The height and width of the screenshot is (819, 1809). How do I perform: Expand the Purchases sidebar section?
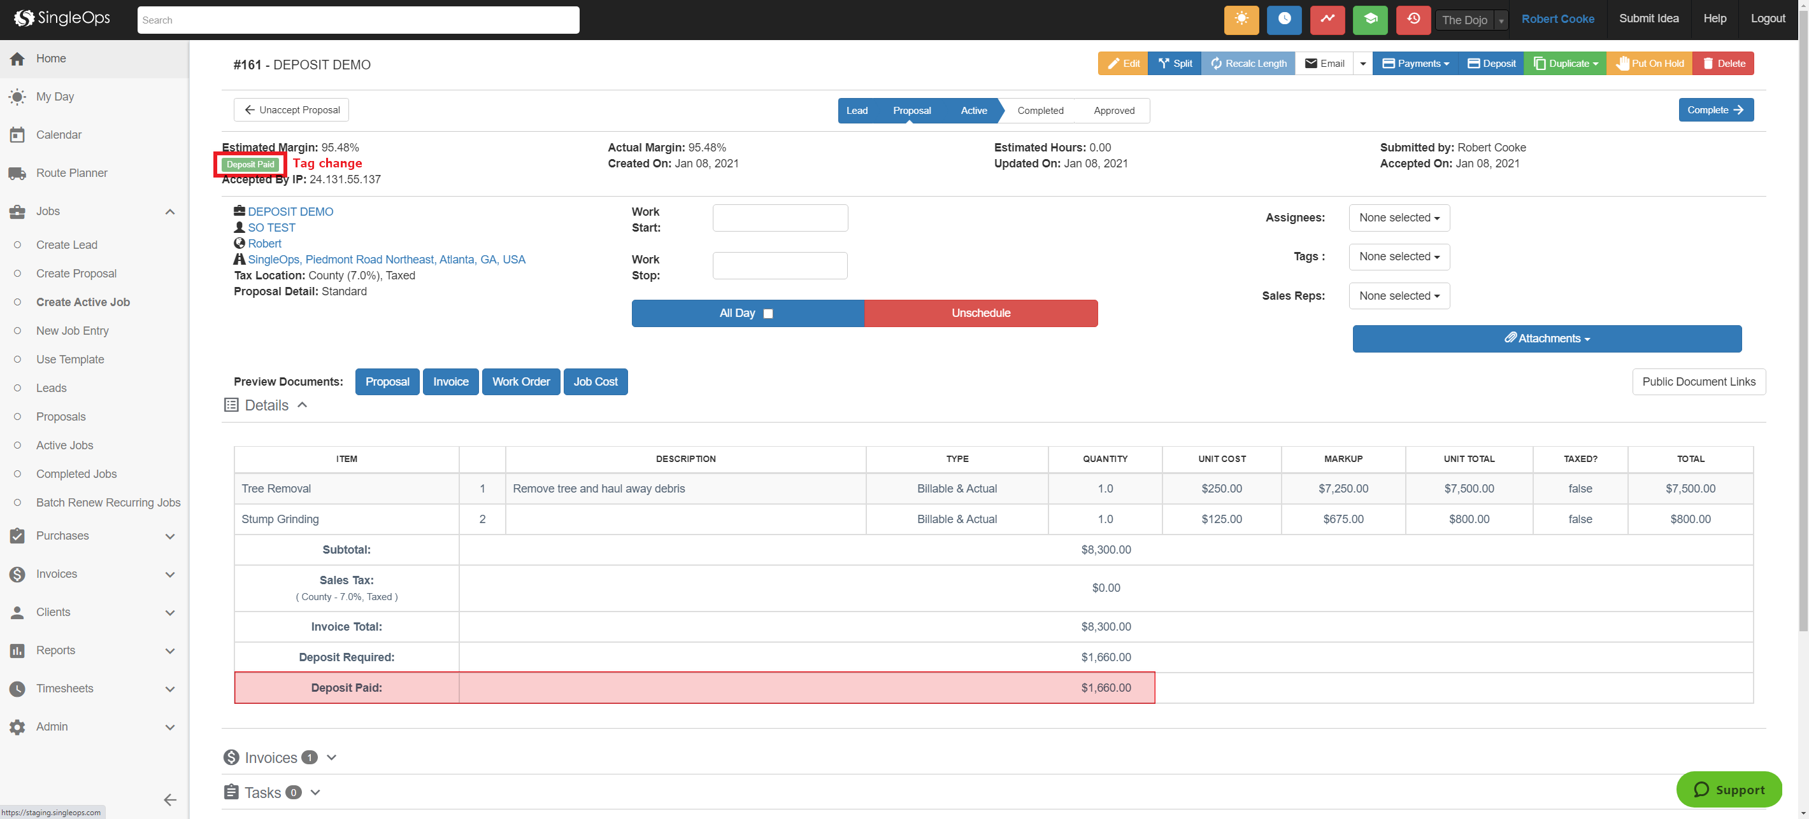click(x=170, y=536)
